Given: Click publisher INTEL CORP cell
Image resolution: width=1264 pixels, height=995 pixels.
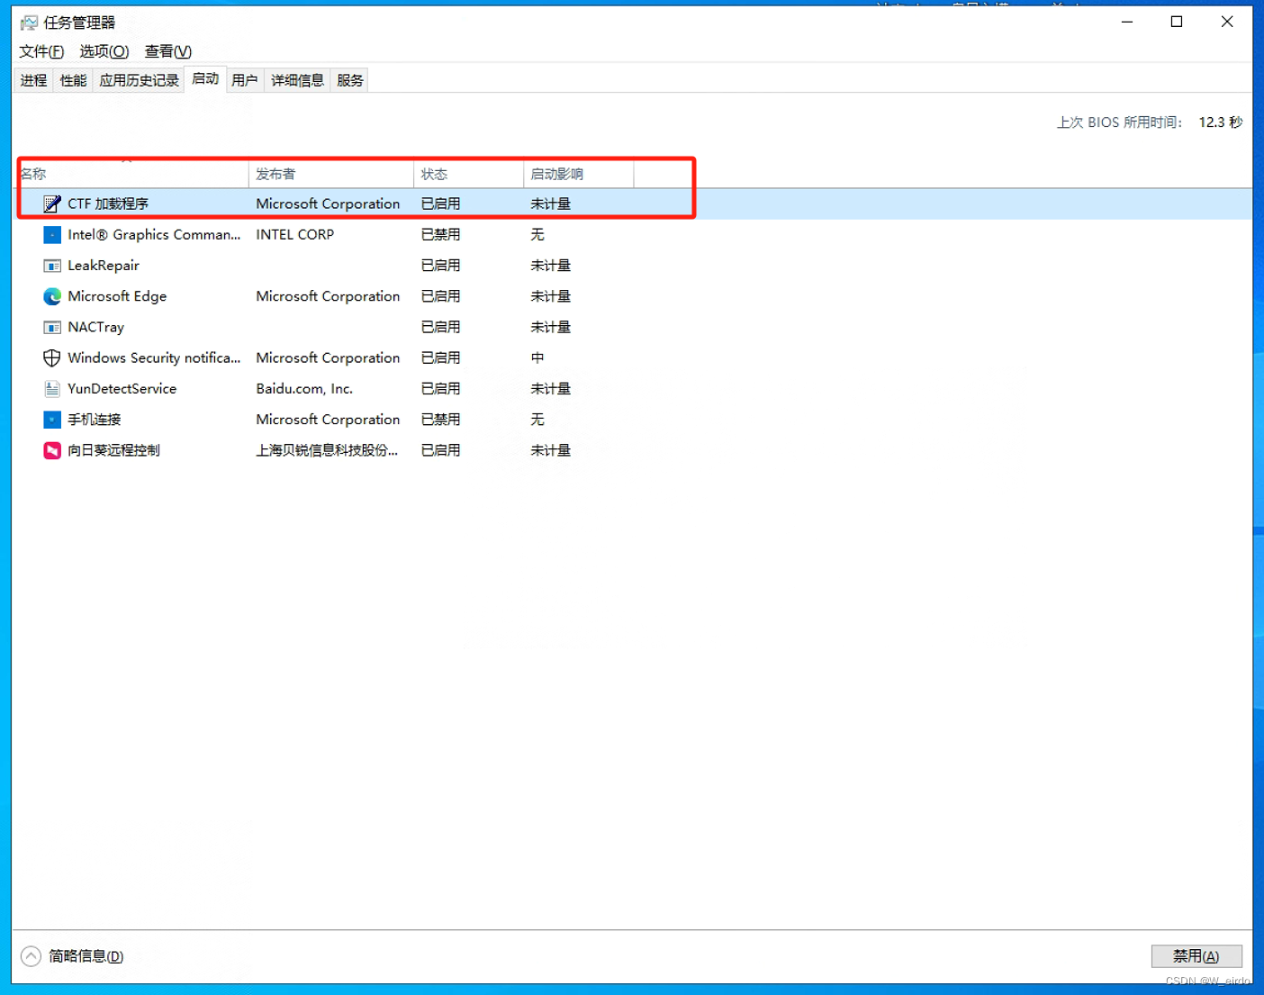Looking at the screenshot, I should [294, 235].
